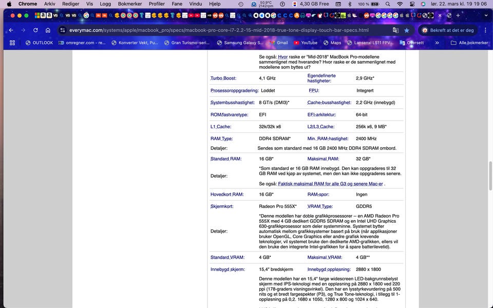493x308 pixels.
Task: Go back to the previous page
Action: (11, 30)
